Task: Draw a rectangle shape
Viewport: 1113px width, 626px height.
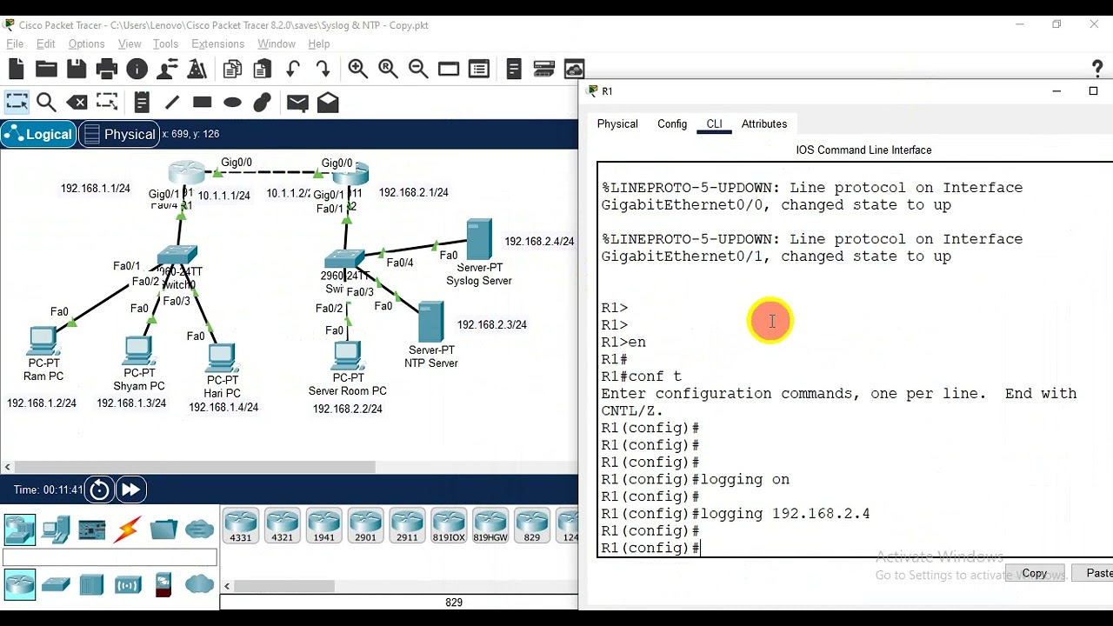Action: 203,103
